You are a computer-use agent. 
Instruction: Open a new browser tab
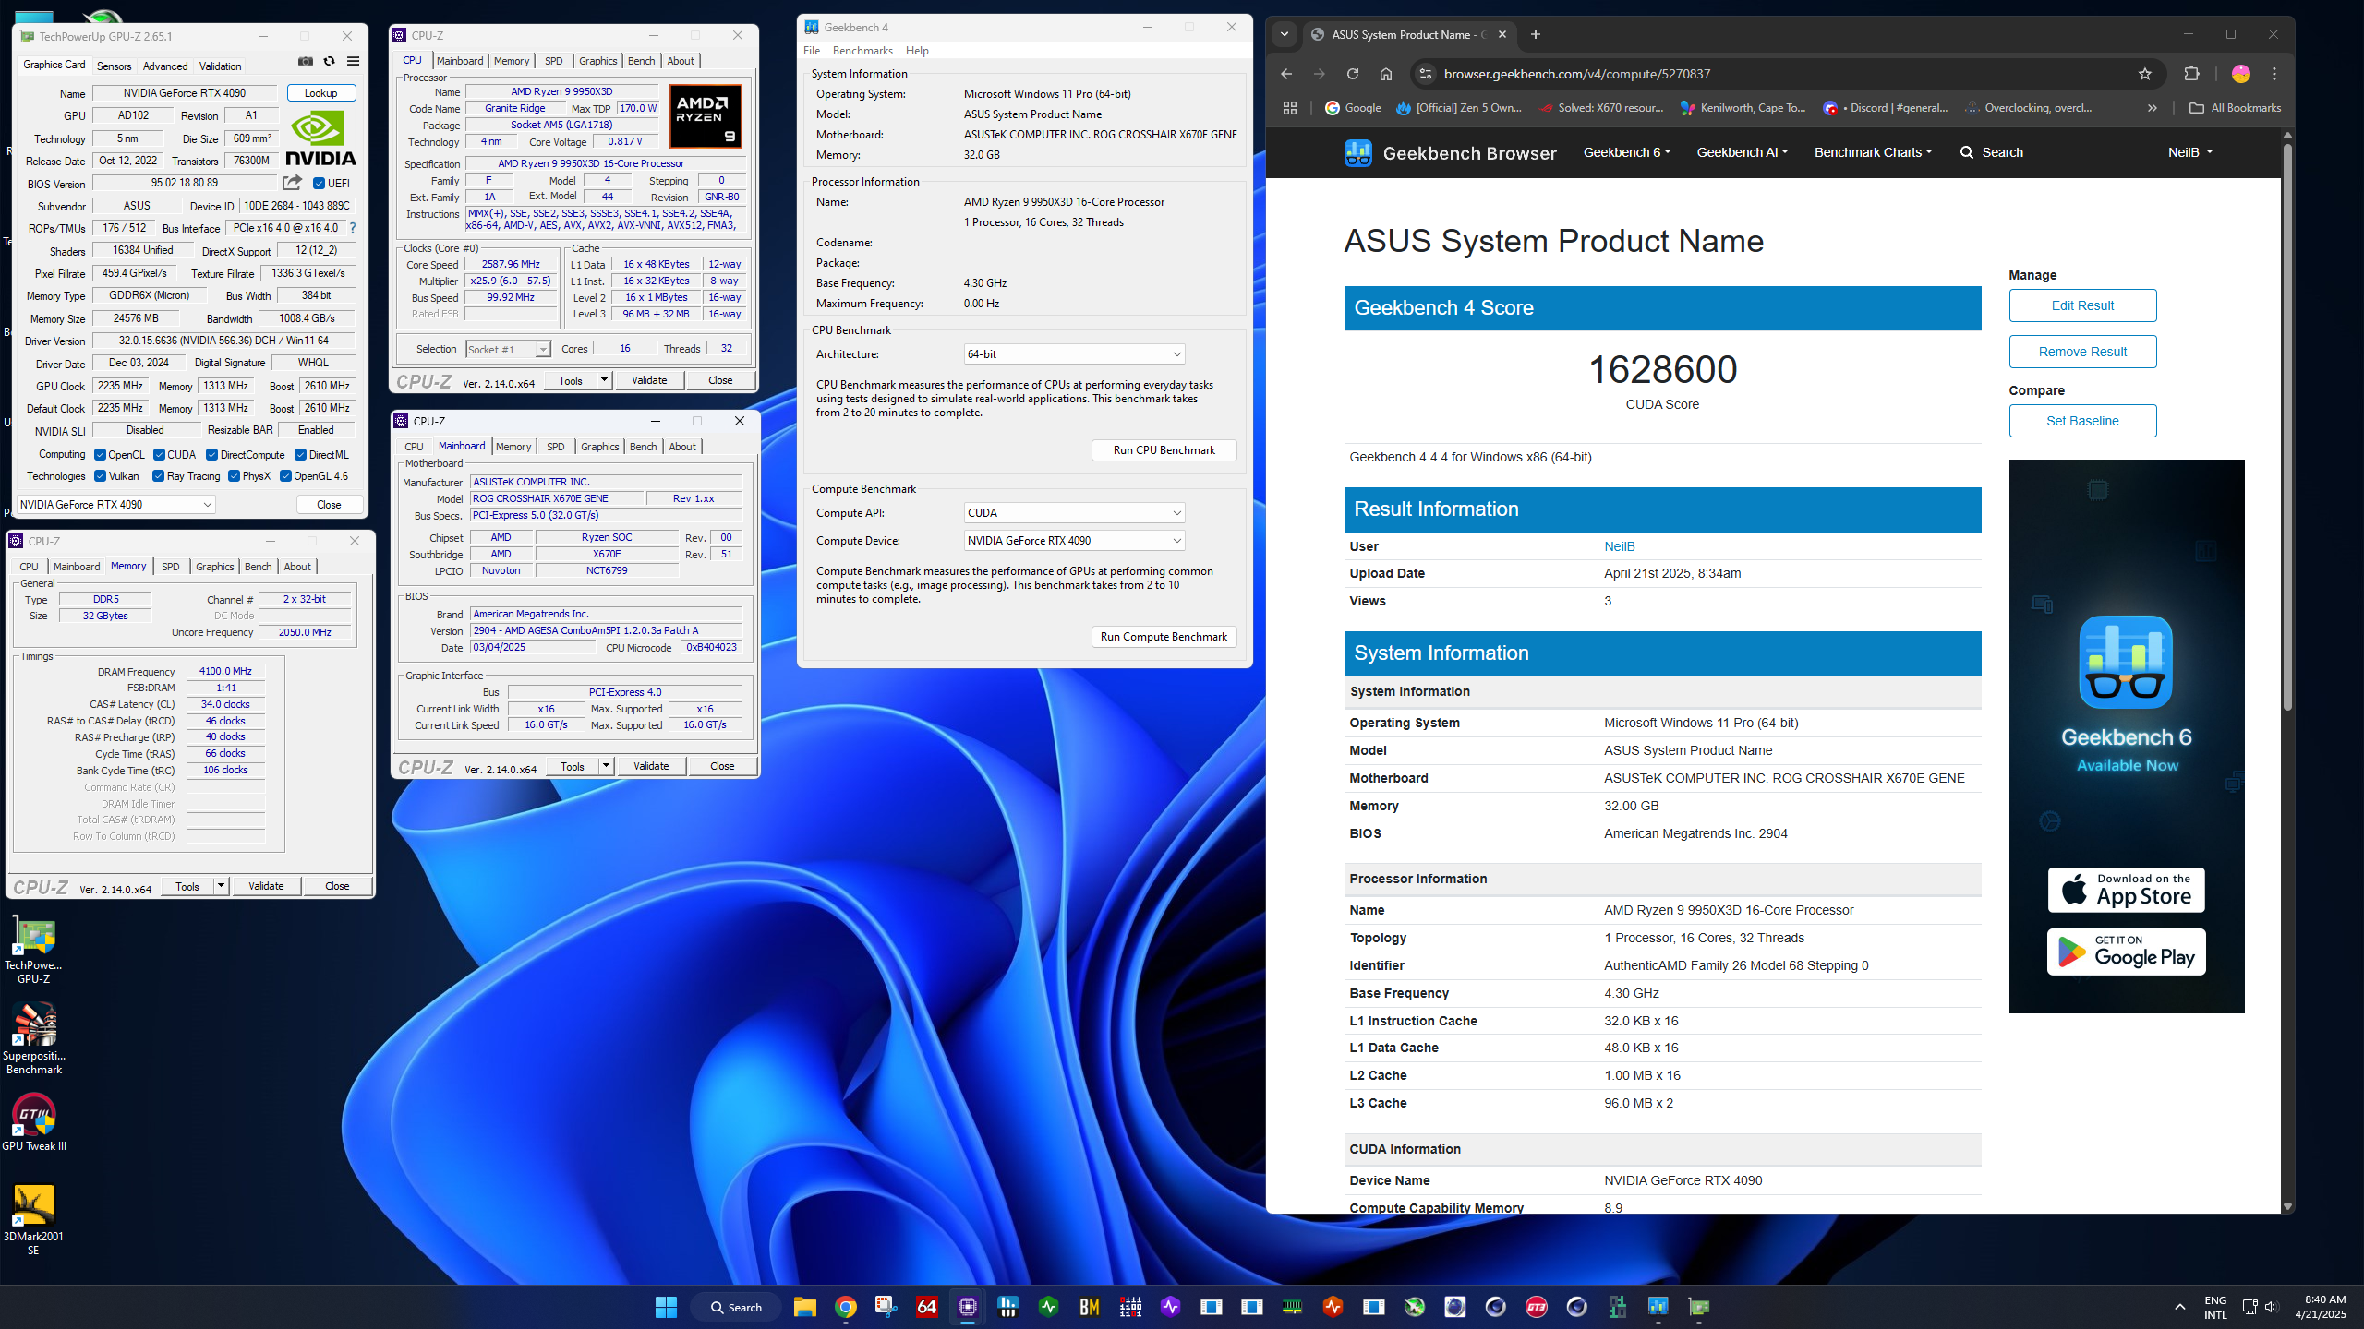click(x=1536, y=34)
